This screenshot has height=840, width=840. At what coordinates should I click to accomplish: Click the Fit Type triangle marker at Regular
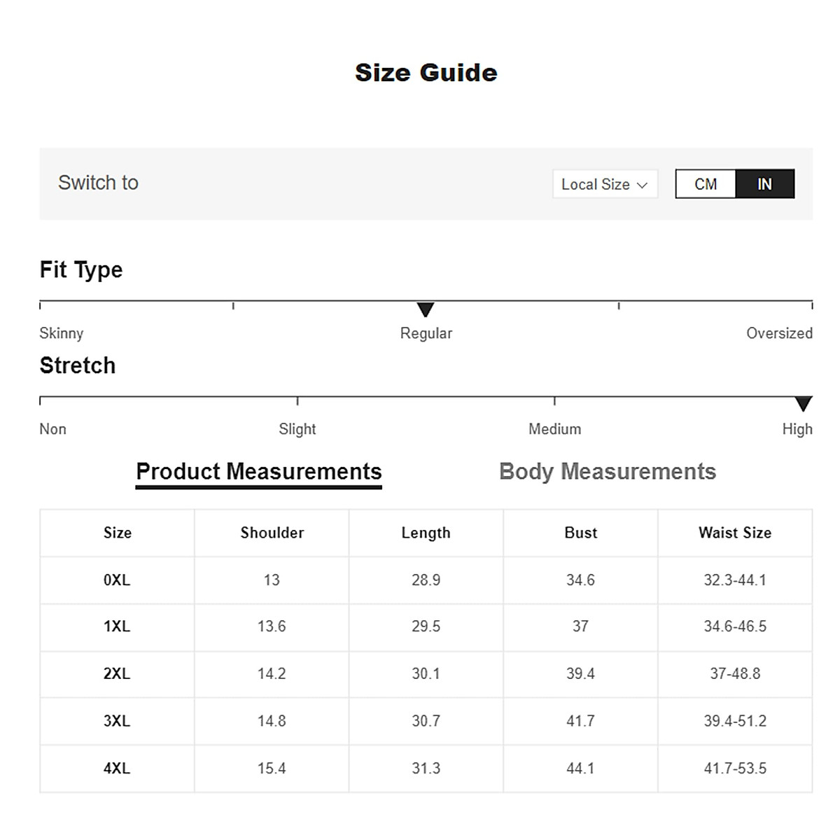tap(426, 309)
